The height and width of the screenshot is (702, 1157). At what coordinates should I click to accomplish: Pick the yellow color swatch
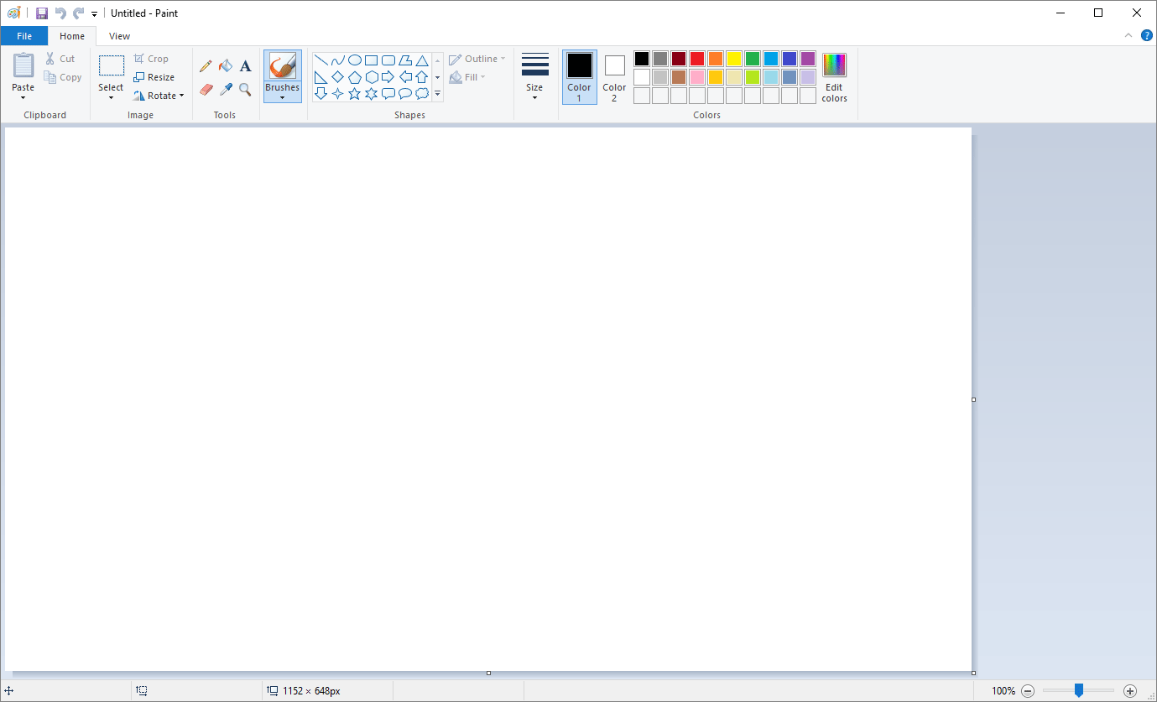pos(734,59)
